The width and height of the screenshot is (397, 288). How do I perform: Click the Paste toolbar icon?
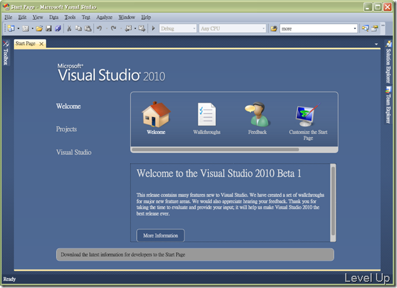point(88,28)
